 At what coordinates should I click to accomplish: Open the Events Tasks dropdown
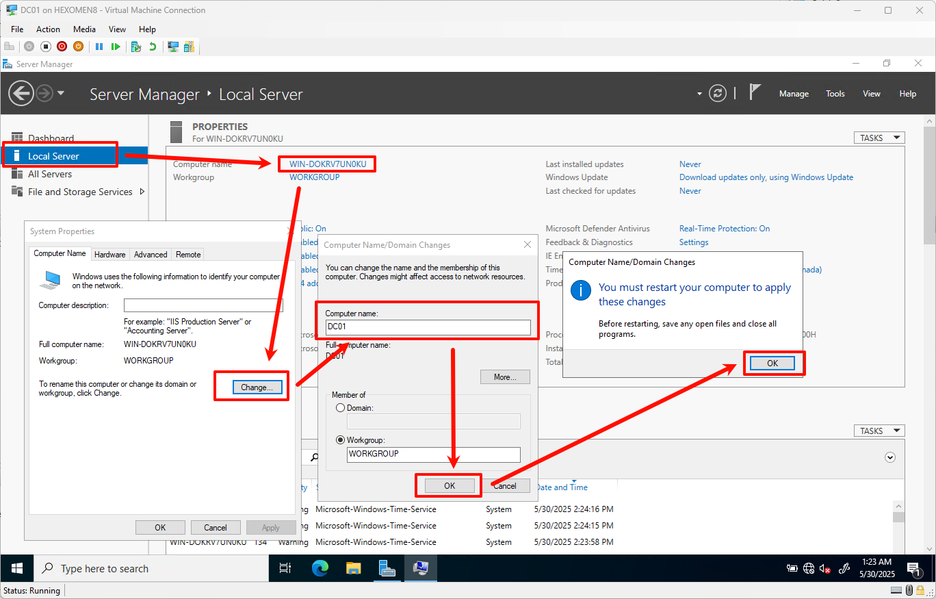879,431
